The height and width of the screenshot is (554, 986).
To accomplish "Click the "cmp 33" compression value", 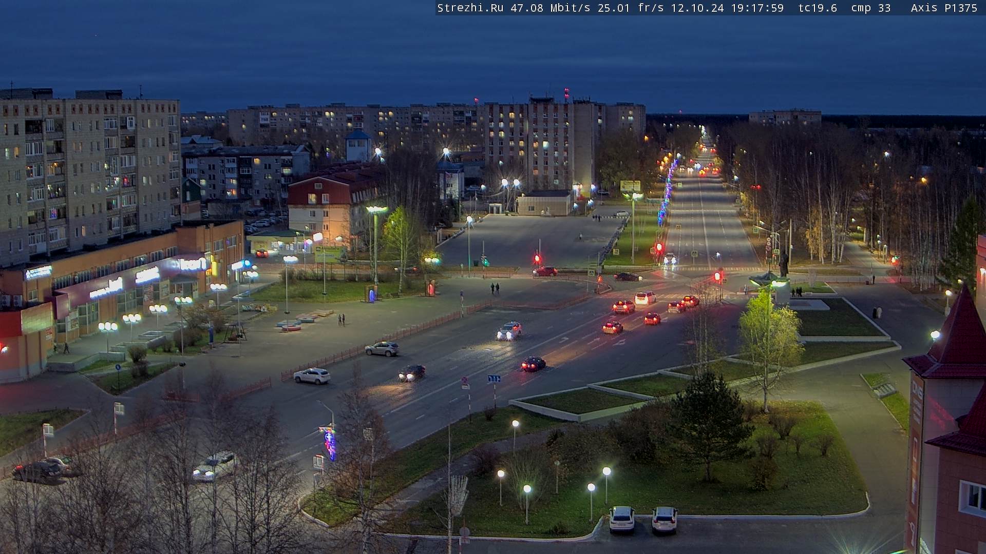I will point(871,8).
